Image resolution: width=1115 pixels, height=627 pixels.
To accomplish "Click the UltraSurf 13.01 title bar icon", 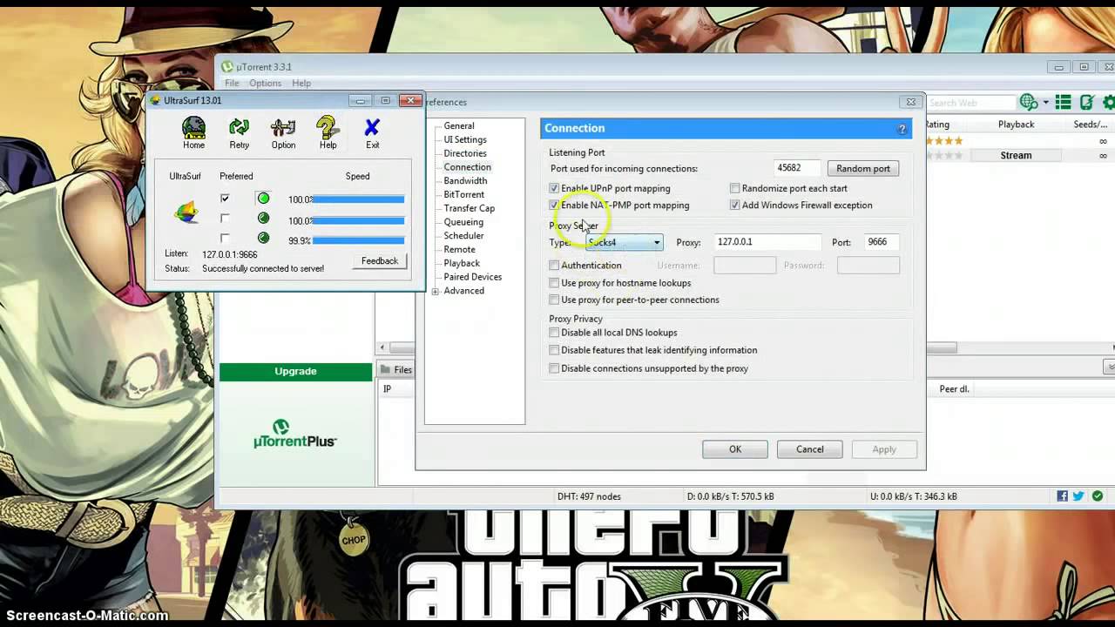I will (156, 100).
